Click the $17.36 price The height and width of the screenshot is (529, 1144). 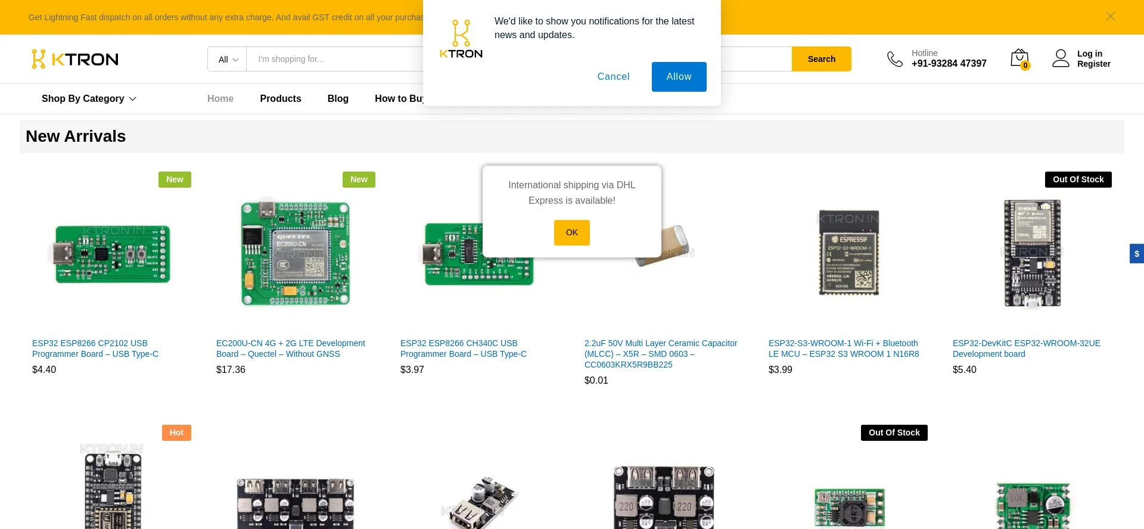click(x=231, y=370)
